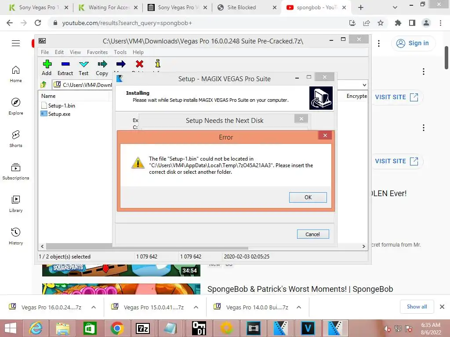Image resolution: width=450 pixels, height=337 pixels.
Task: Bookmark this page with star icon
Action: [381, 23]
